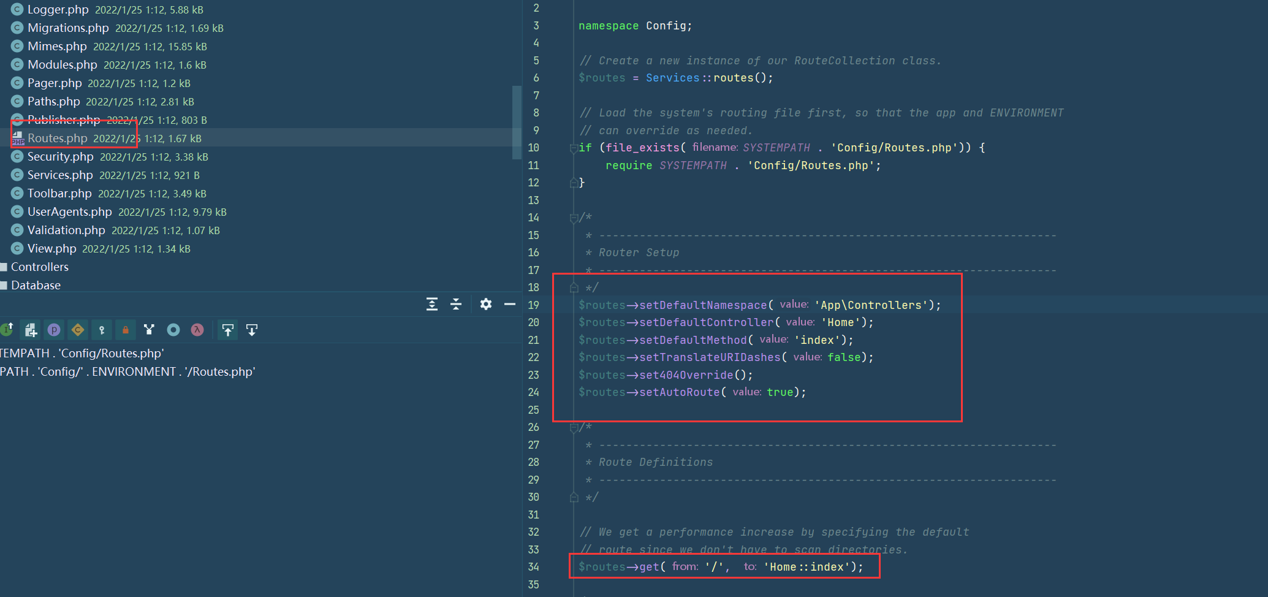The width and height of the screenshot is (1268, 597).
Task: Click the comment fold end marker on line 30
Action: pos(574,497)
